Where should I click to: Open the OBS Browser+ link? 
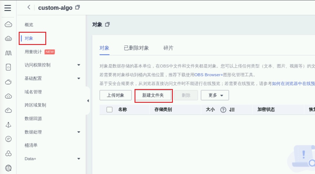pos(209,75)
